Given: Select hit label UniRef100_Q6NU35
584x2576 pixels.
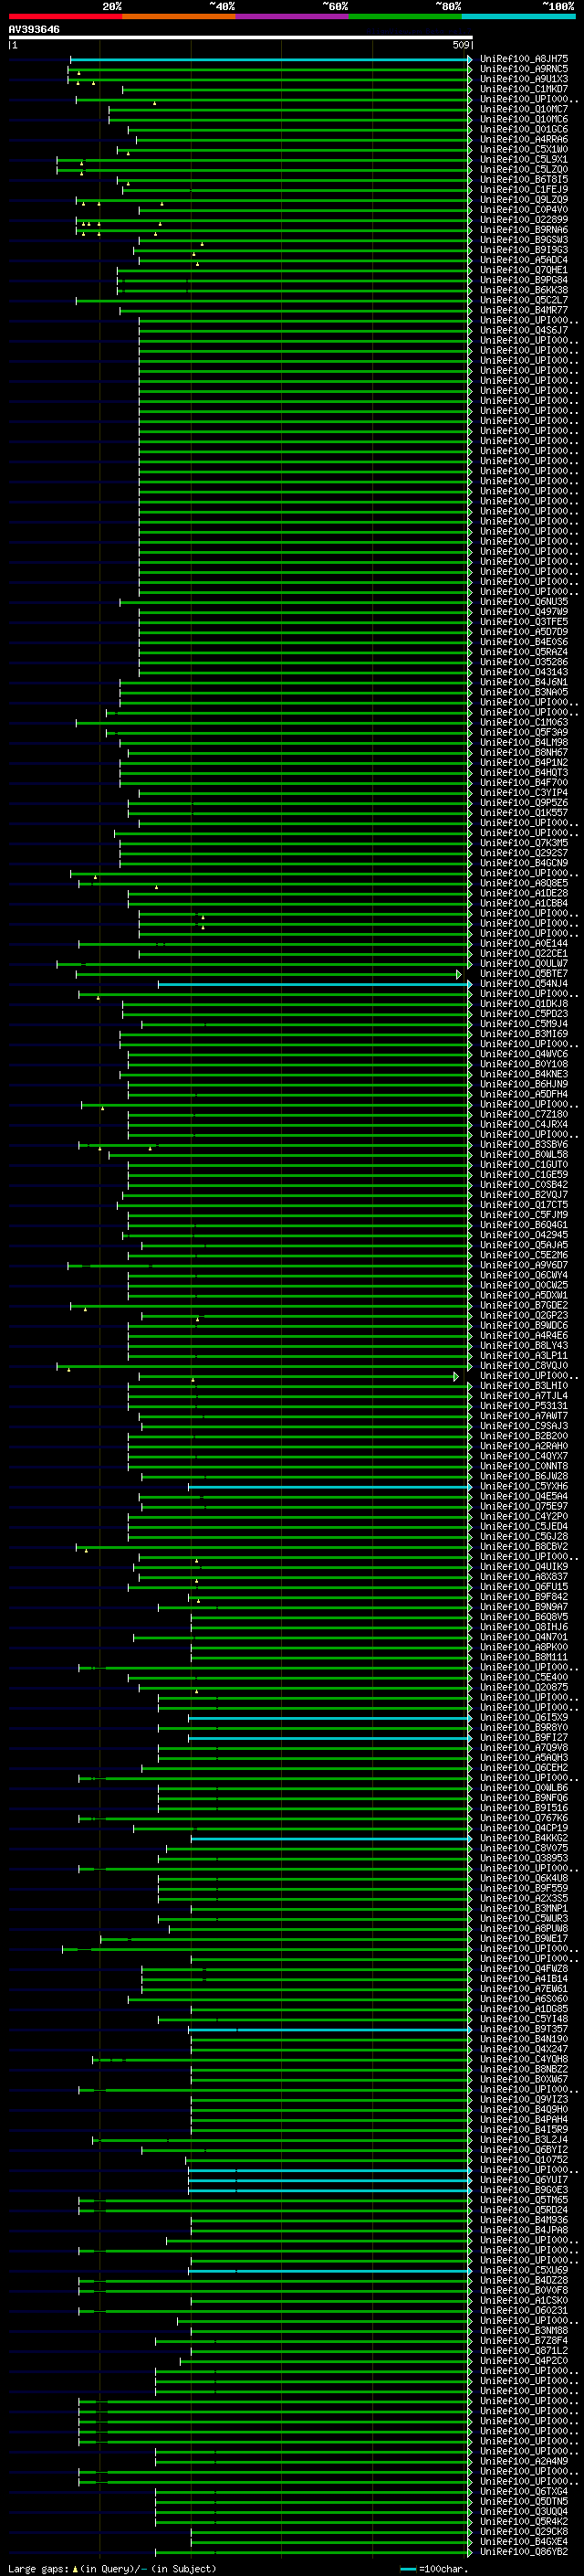Looking at the screenshot, I should [524, 601].
